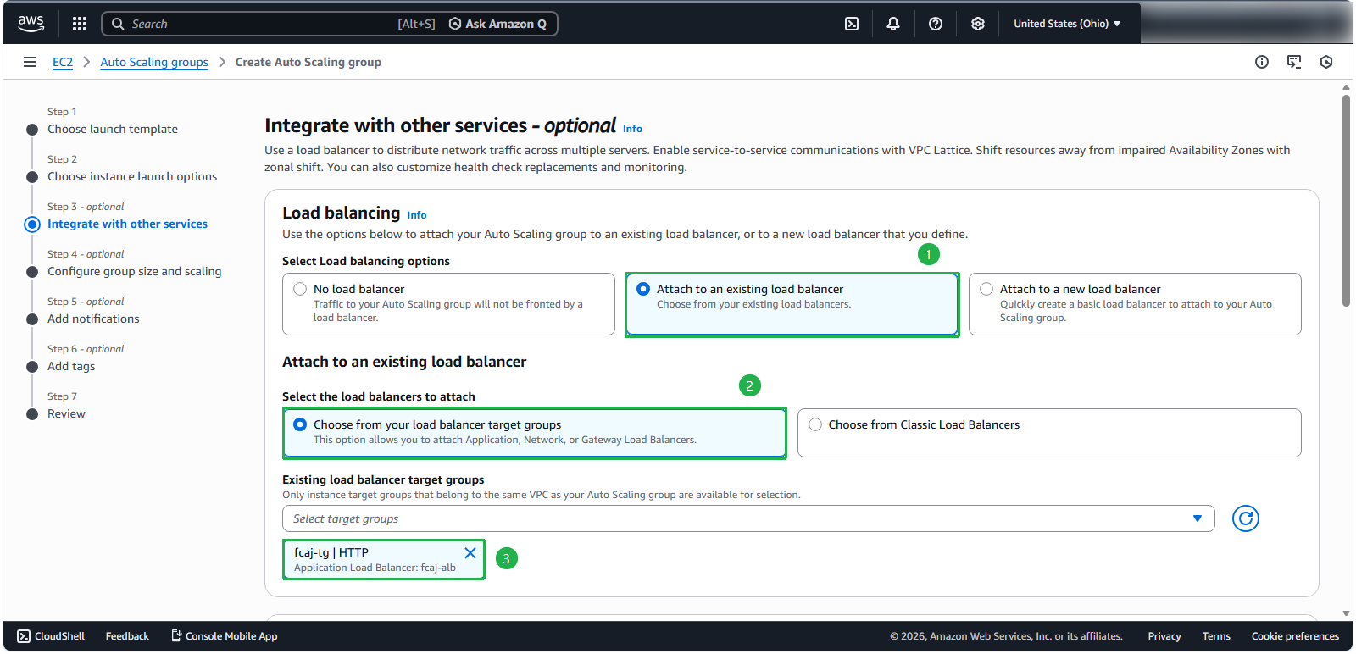Open help question mark menu
The image size is (1356, 654).
click(x=936, y=24)
